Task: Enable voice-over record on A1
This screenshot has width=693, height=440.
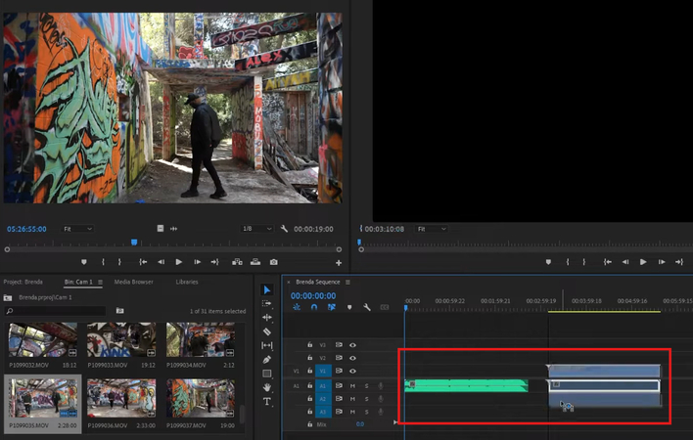Action: pyautogui.click(x=380, y=385)
